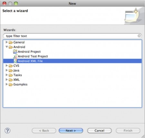Open help via question mark icon
Screen dimensions: 145x138
7,131
